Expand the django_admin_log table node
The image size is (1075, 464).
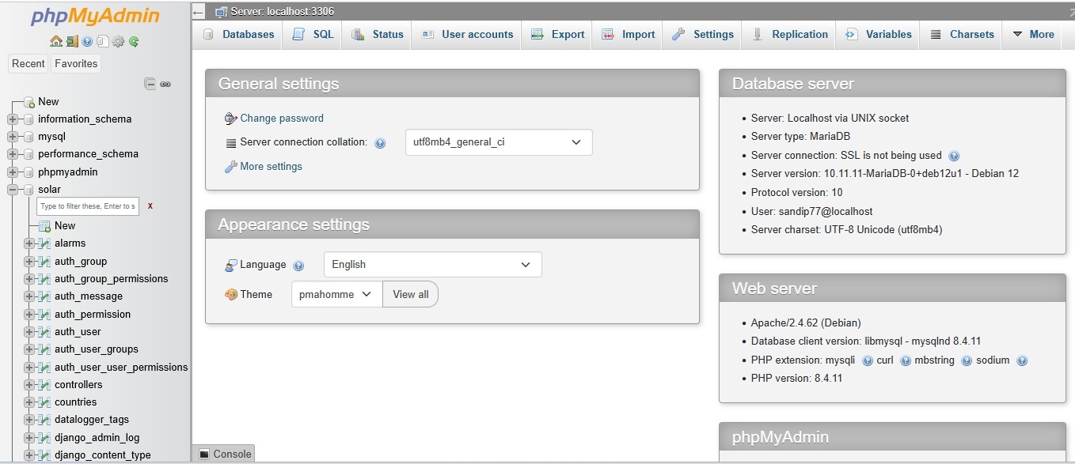tap(29, 438)
